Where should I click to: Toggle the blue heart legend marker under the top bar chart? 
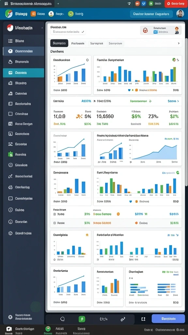click(129, 90)
